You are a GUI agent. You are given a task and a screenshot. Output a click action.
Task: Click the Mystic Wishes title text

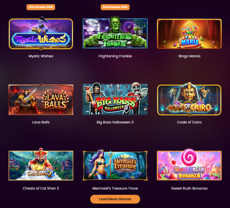[41, 56]
